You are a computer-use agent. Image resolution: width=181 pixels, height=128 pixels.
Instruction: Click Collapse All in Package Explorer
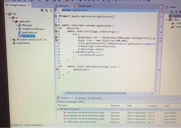42,10
